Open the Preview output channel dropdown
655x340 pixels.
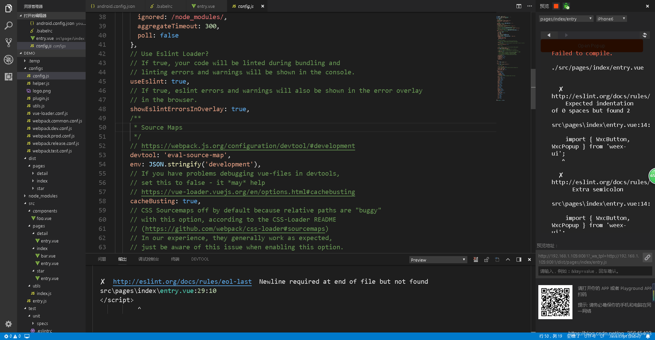(x=438, y=260)
